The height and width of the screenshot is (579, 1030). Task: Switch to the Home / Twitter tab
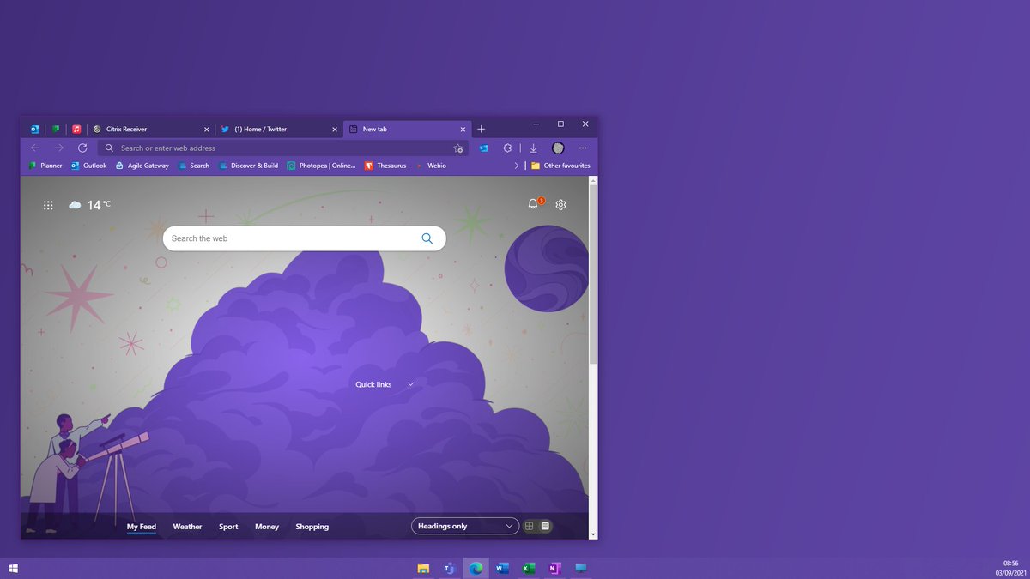(275, 129)
